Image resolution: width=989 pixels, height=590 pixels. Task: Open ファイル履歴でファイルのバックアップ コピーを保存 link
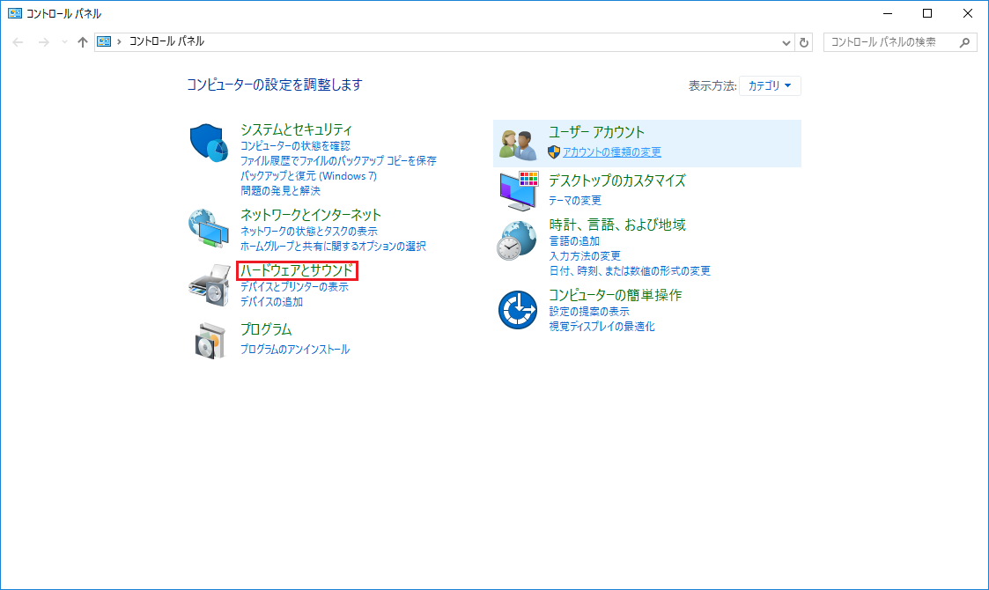pos(338,161)
